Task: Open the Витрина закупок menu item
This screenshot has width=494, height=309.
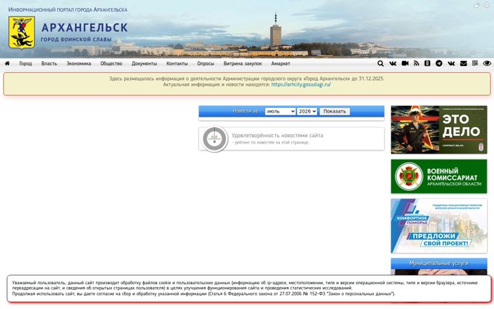Action: click(x=243, y=64)
